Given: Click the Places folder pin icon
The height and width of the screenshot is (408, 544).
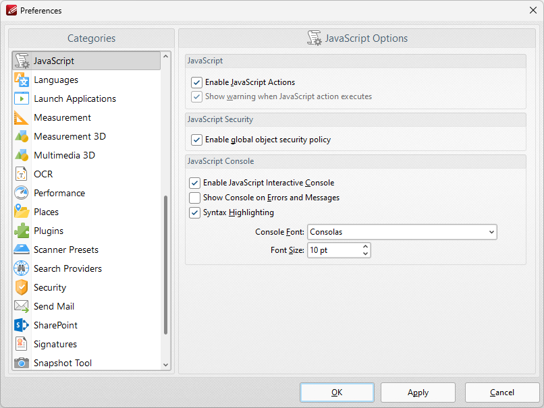Looking at the screenshot, I should point(22,212).
